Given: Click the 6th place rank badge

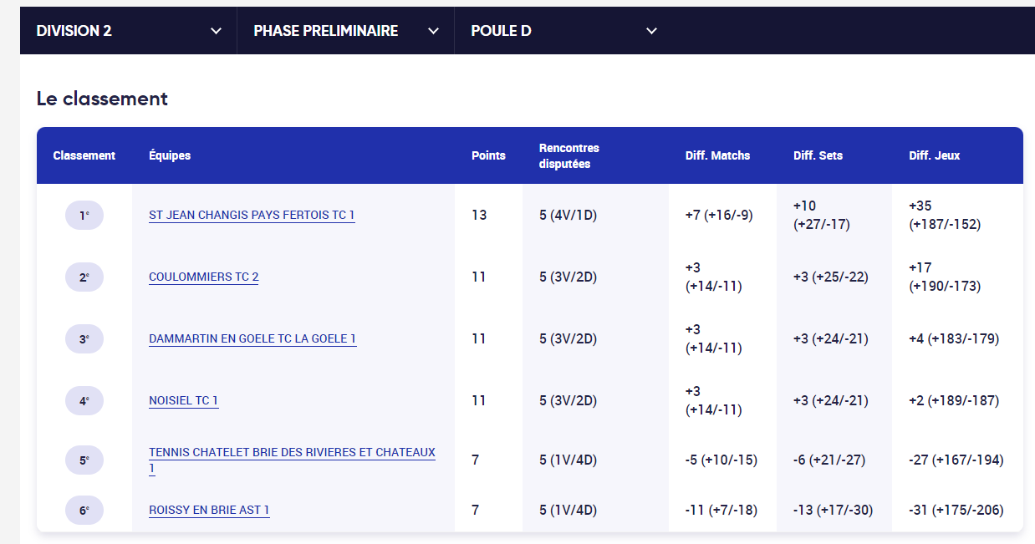Looking at the screenshot, I should [x=84, y=510].
